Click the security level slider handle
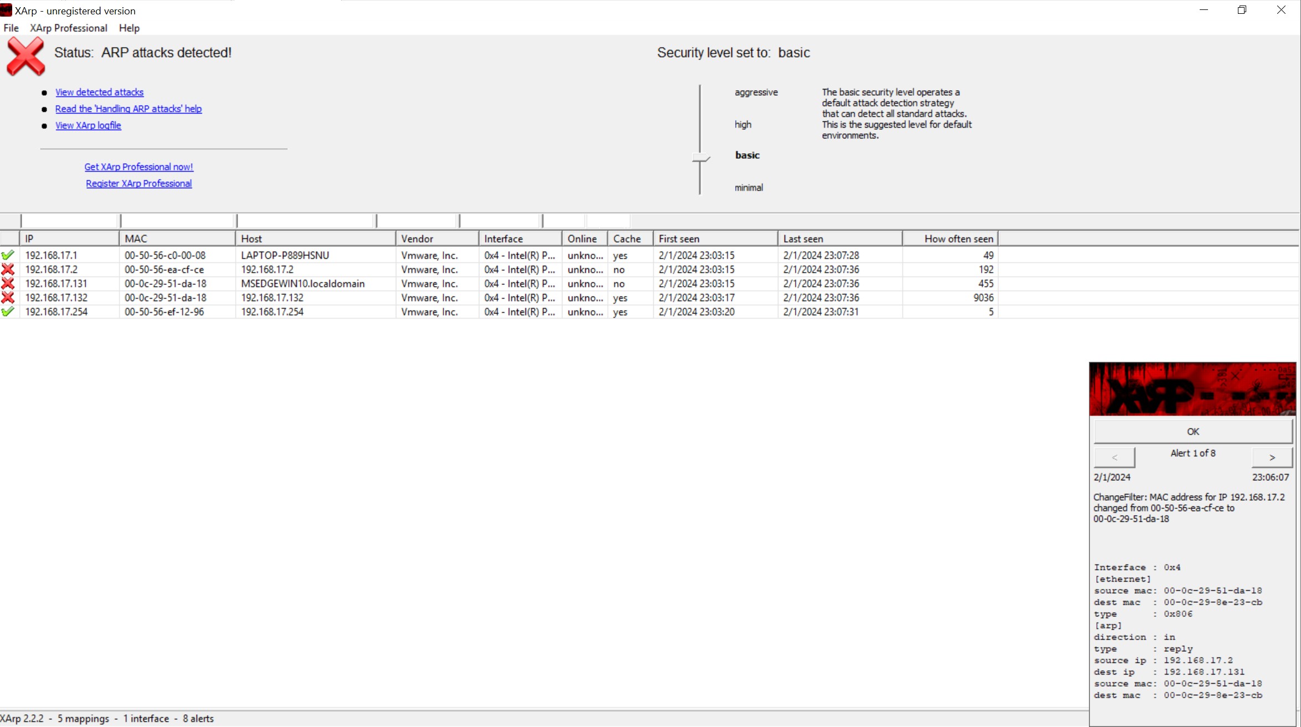This screenshot has width=1301, height=727. tap(700, 158)
